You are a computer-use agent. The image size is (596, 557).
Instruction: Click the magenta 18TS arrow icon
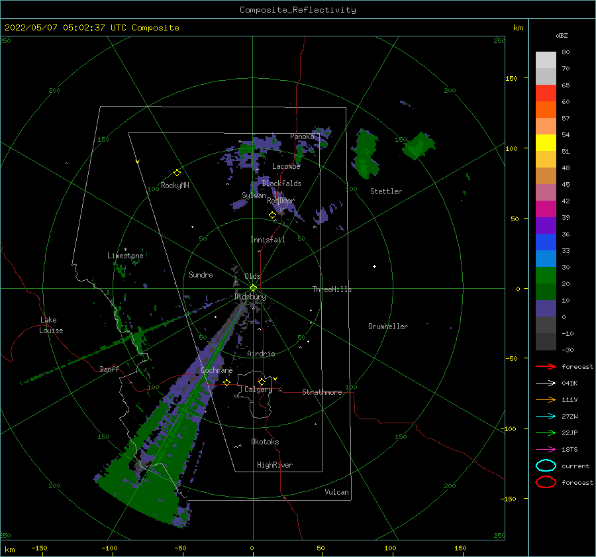tap(546, 450)
